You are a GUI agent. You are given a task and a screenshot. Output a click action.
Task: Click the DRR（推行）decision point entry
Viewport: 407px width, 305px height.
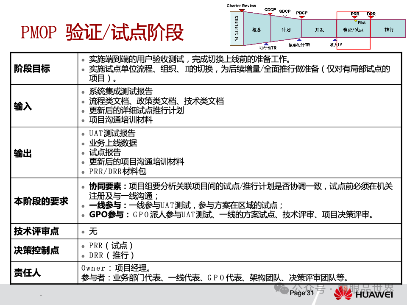[112, 255]
